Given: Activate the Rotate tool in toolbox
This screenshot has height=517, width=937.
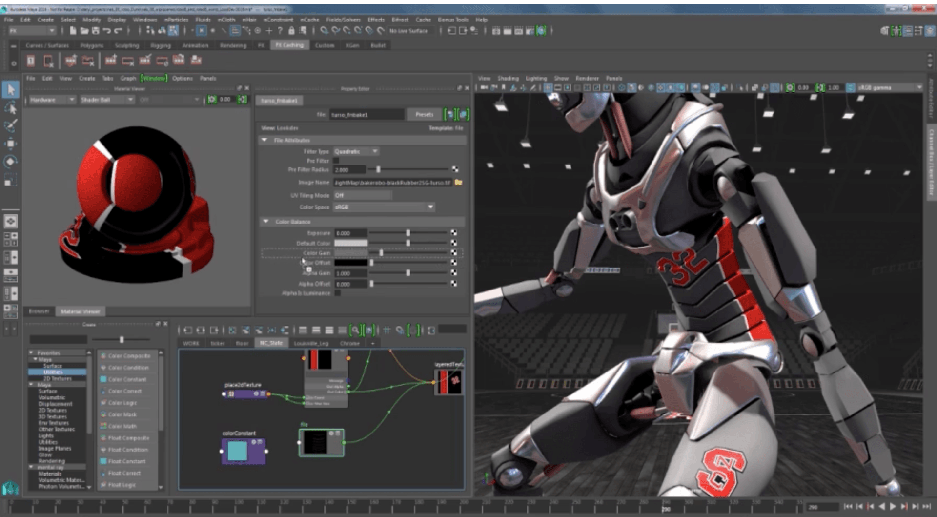Looking at the screenshot, I should point(11,162).
